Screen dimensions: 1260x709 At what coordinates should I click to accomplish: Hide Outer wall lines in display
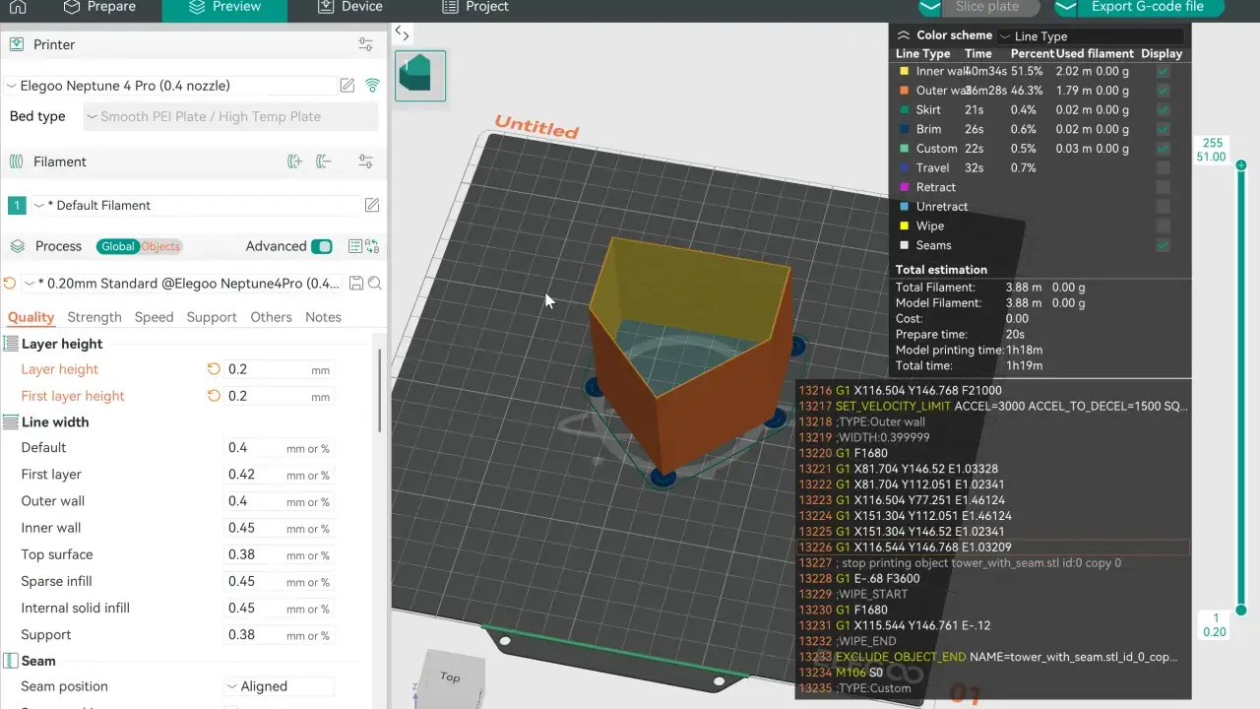[1164, 91]
